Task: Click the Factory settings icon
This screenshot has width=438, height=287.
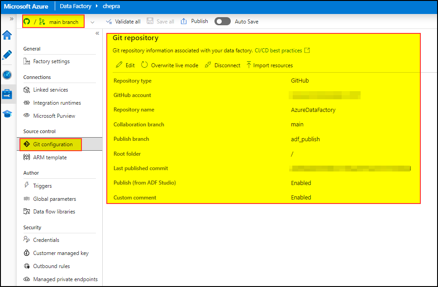Action: click(x=27, y=61)
